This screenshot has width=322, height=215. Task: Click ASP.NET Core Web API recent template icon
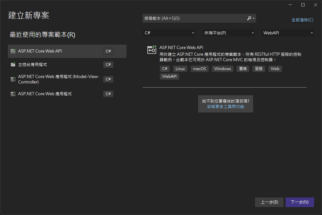pyautogui.click(x=13, y=51)
